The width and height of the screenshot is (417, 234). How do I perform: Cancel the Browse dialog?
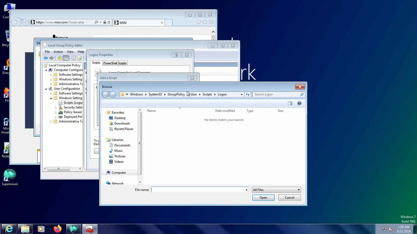(x=289, y=198)
